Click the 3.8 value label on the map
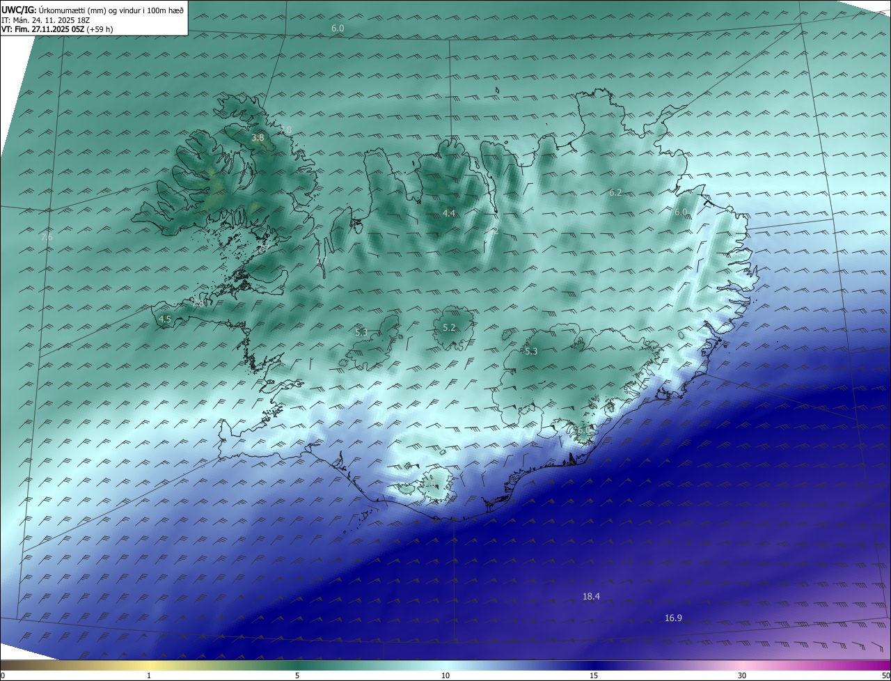Image resolution: width=891 pixels, height=681 pixels. [x=258, y=138]
